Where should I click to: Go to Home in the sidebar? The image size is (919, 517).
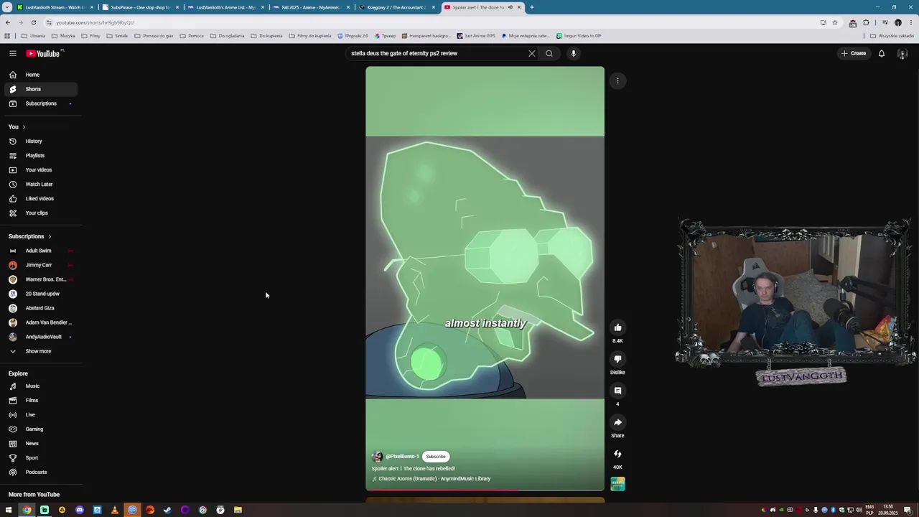[40, 75]
